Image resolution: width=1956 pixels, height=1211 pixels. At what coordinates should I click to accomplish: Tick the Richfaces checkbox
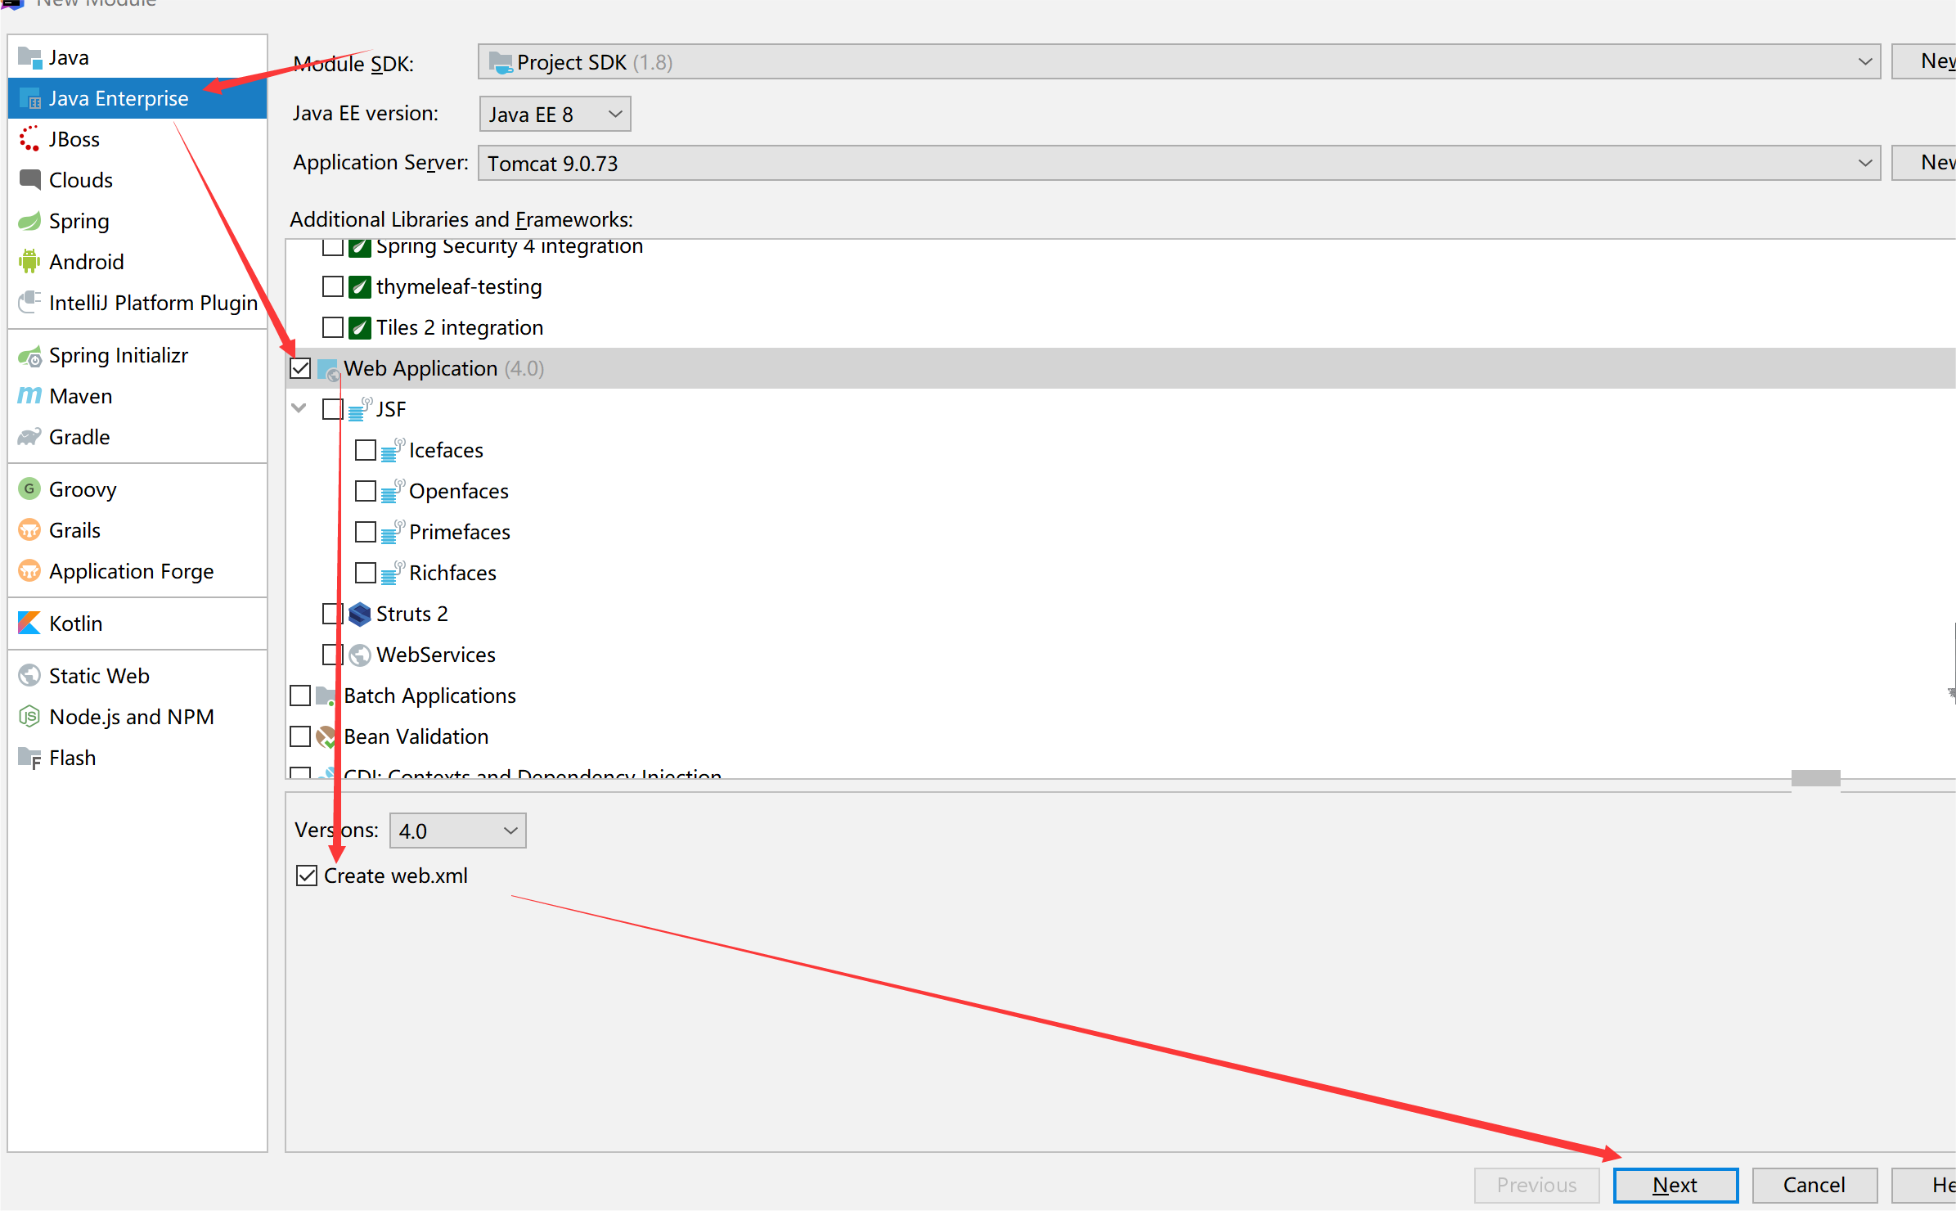[x=366, y=573]
